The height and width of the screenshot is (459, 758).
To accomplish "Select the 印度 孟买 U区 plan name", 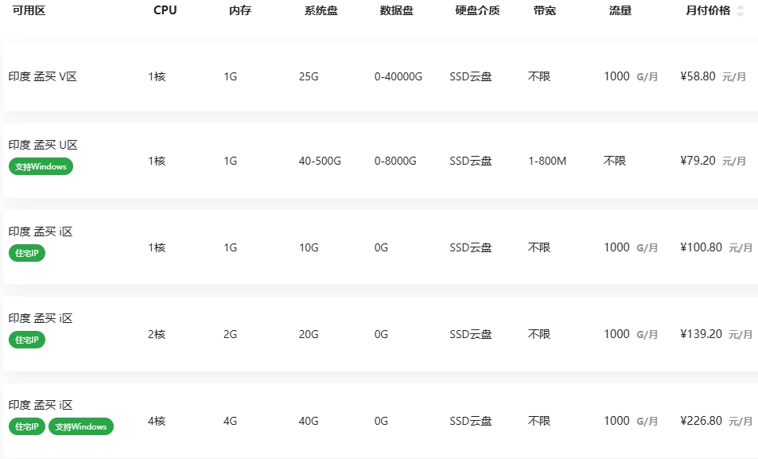I will [x=43, y=146].
